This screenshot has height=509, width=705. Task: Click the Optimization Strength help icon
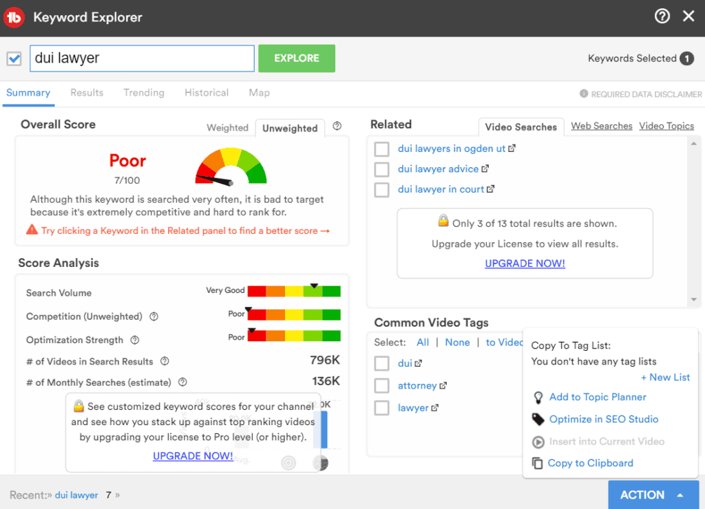134,340
